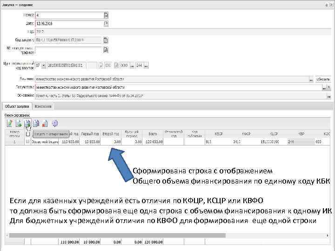This screenshot has height=251, width=335.
Task: Click the Код закупки field value
Action: (68, 40)
